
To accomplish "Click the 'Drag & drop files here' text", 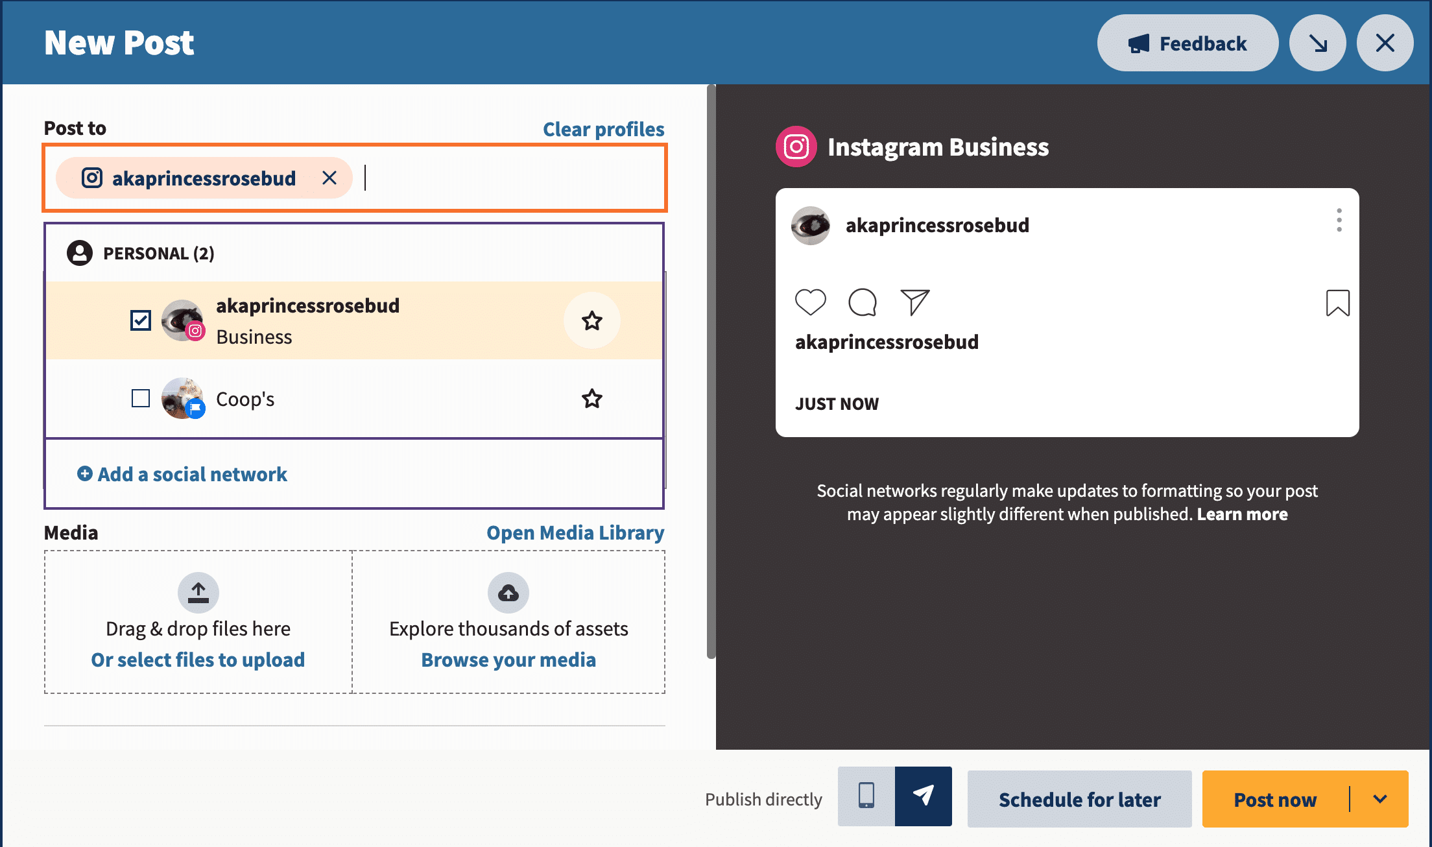I will click(x=198, y=628).
